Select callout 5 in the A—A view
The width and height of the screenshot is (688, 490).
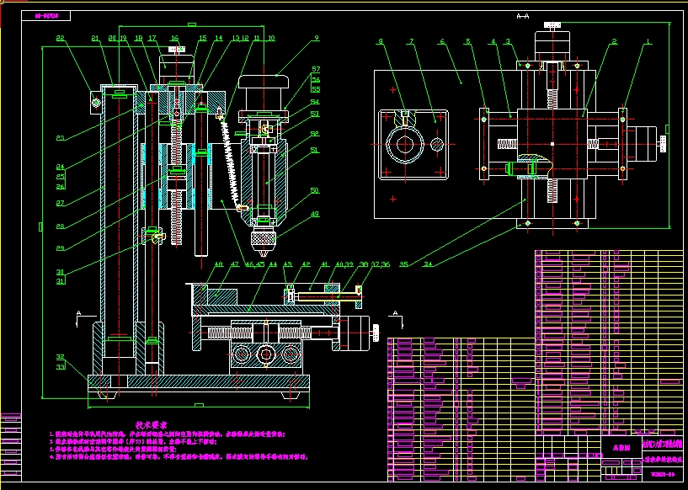click(x=468, y=41)
